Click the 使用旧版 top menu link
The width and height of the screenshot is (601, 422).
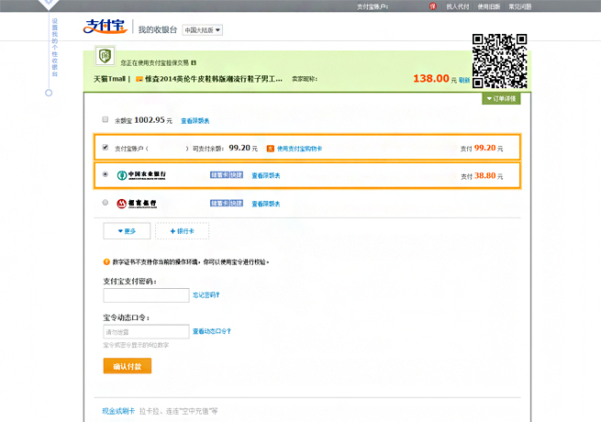[489, 6]
